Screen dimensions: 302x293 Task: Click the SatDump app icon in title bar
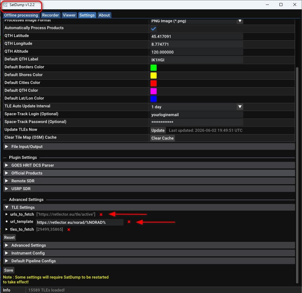(x=5, y=5)
